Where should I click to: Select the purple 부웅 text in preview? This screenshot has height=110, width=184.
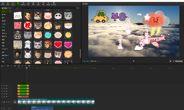pos(118,17)
